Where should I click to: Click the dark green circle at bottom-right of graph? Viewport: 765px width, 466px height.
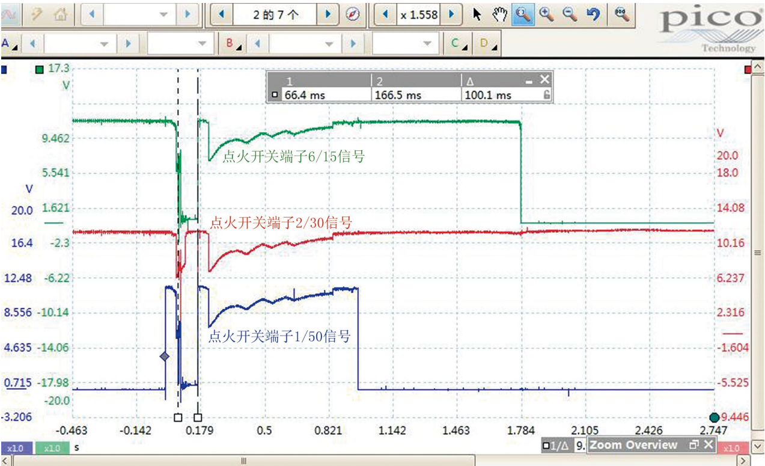tap(714, 417)
